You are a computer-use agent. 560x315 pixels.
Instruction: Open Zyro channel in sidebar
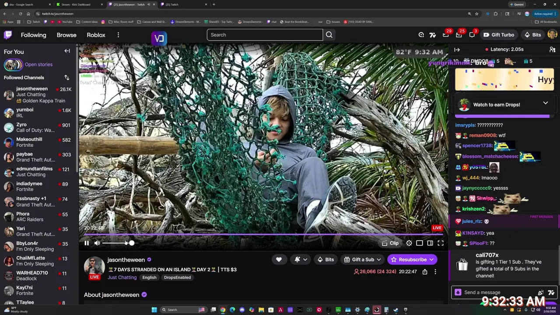point(38,127)
